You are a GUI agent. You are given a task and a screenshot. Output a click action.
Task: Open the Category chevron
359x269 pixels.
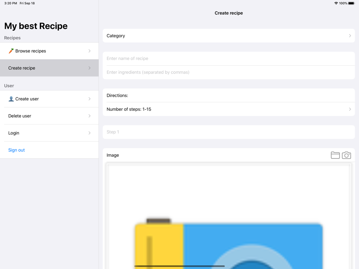pos(350,36)
